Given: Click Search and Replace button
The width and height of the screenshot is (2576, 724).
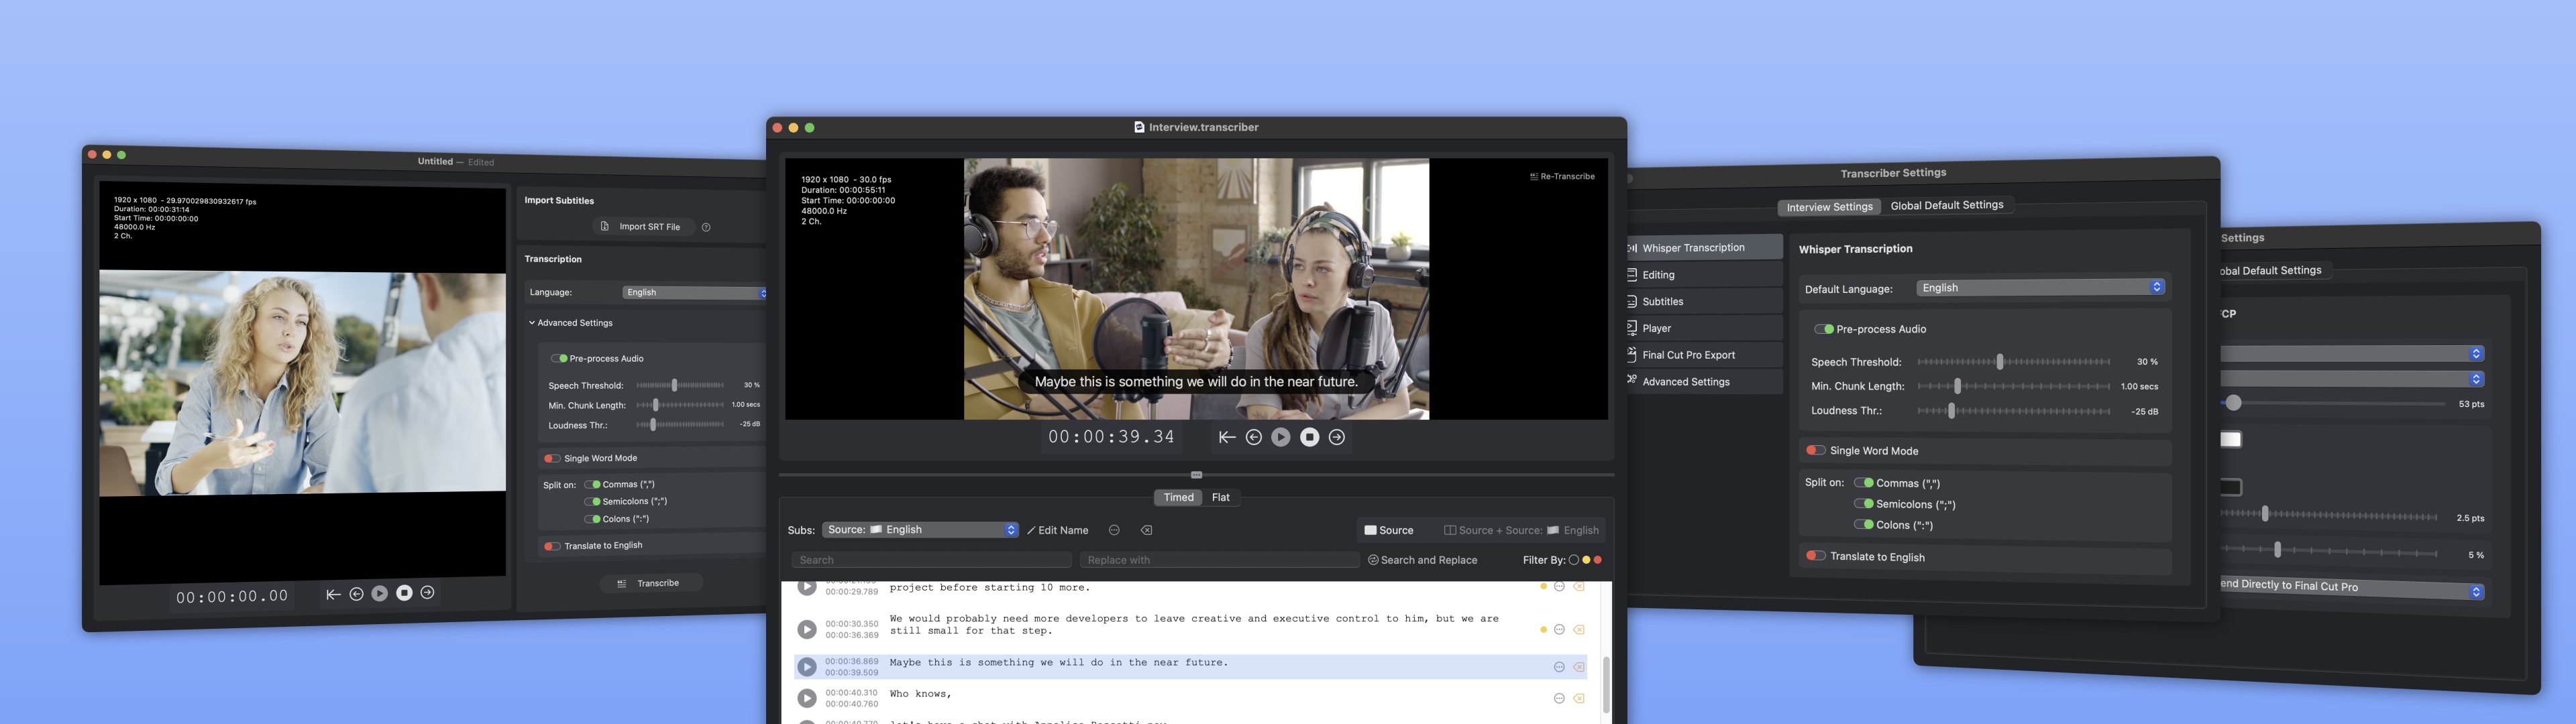Looking at the screenshot, I should [x=1422, y=560].
